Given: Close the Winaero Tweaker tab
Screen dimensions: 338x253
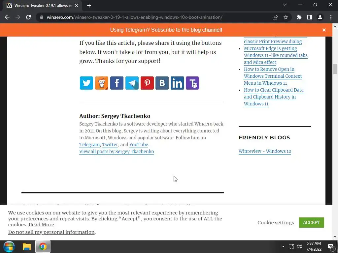Looking at the screenshot, I should click(77, 6).
